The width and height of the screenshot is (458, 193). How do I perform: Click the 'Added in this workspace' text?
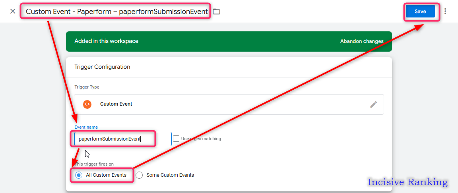pos(106,41)
